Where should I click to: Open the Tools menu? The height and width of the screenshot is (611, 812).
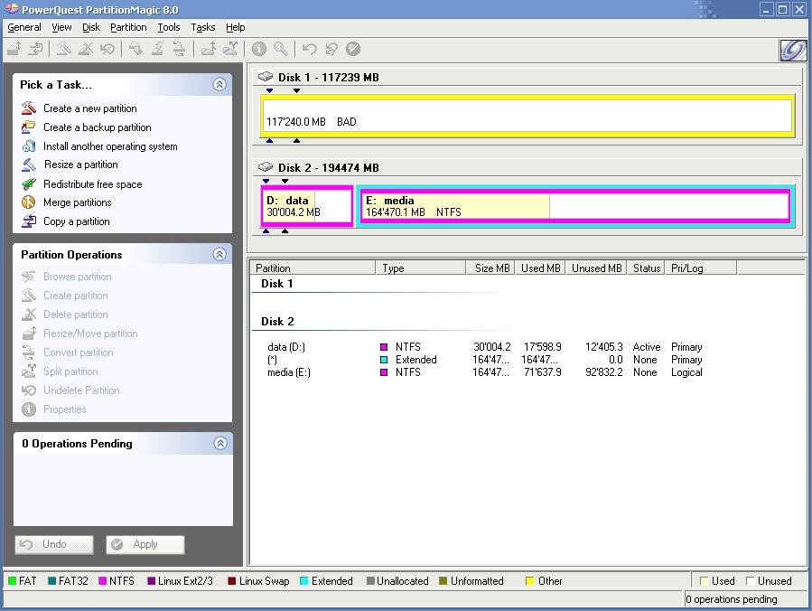coord(169,27)
